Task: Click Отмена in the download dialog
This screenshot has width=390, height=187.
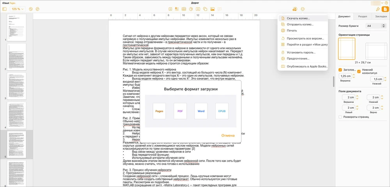Action: coord(228,136)
